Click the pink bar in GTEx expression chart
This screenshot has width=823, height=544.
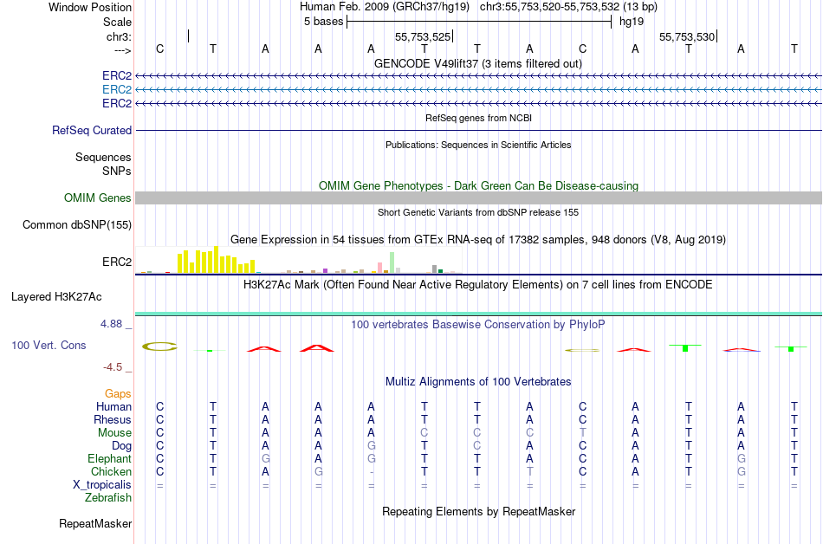pyautogui.click(x=379, y=268)
